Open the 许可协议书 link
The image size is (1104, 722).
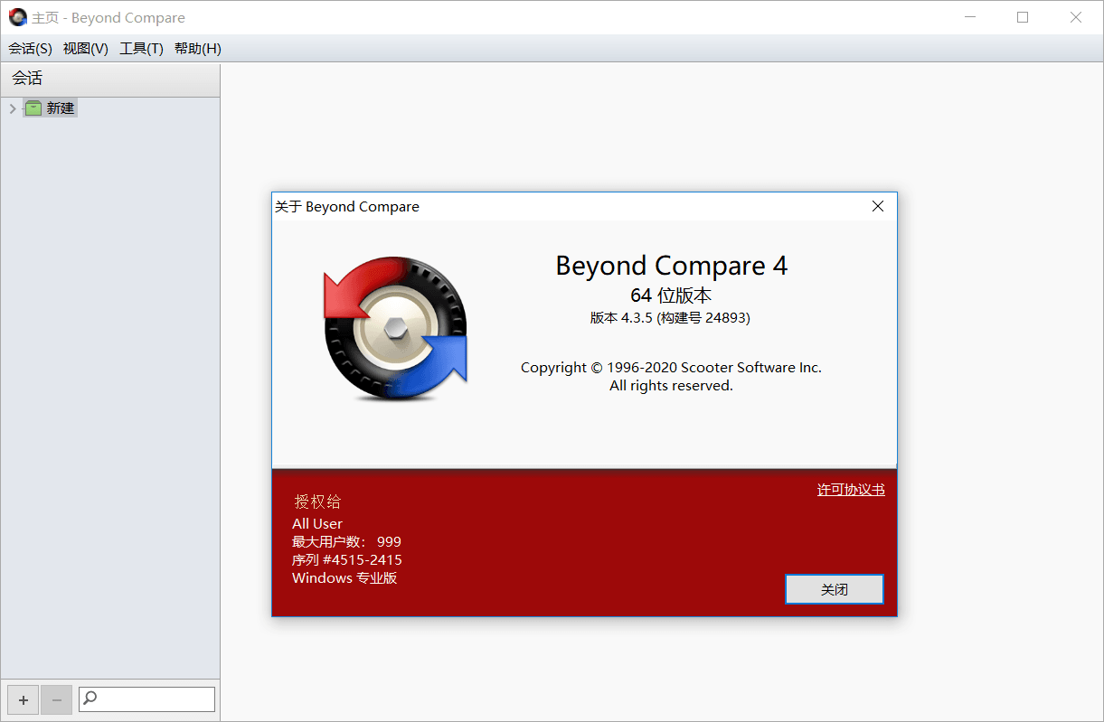[x=851, y=490]
